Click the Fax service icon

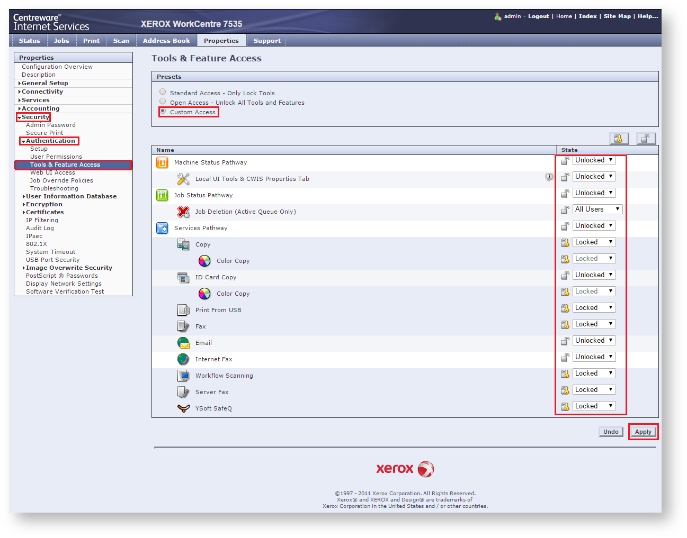pyautogui.click(x=183, y=326)
